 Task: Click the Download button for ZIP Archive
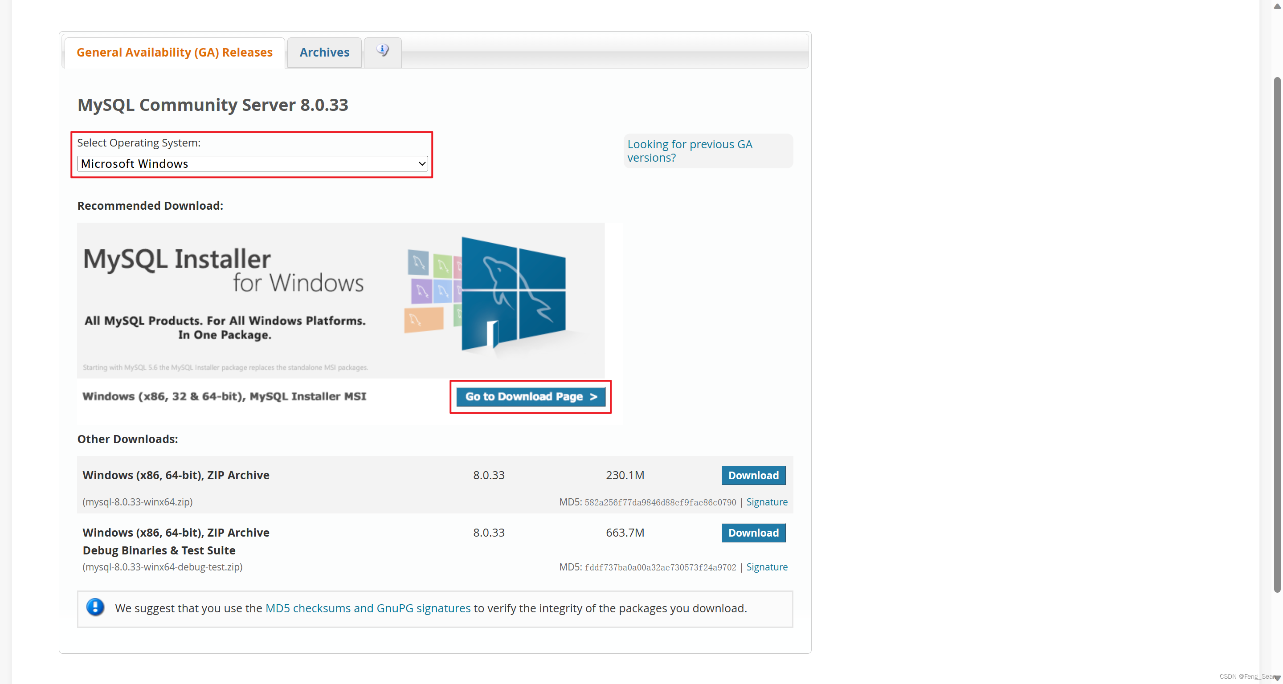[753, 474]
